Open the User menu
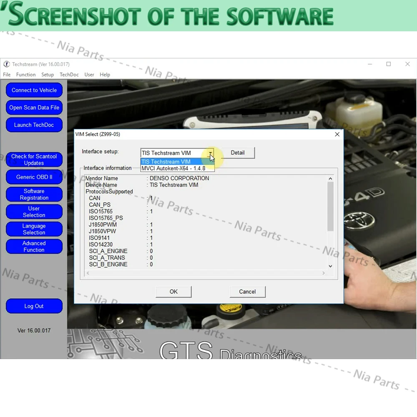Screen dimensions: 417x417 pyautogui.click(x=89, y=75)
